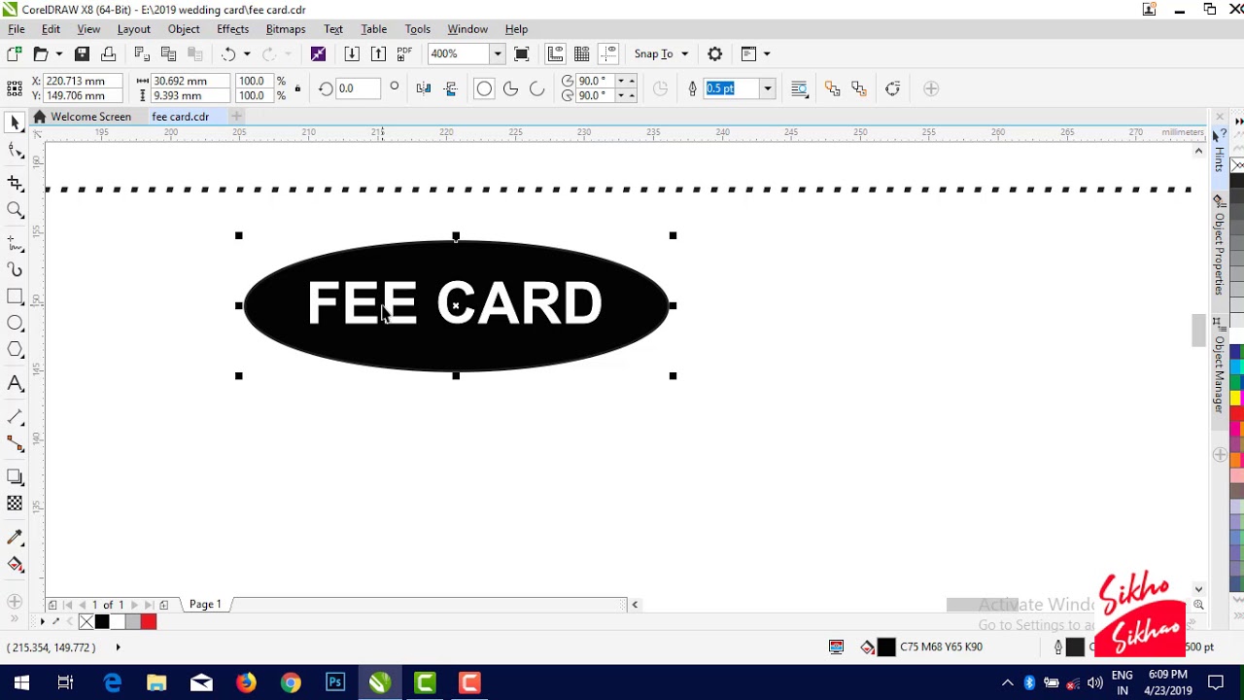The height and width of the screenshot is (700, 1244).
Task: Open the Object Manager docker tab
Action: click(x=1219, y=365)
